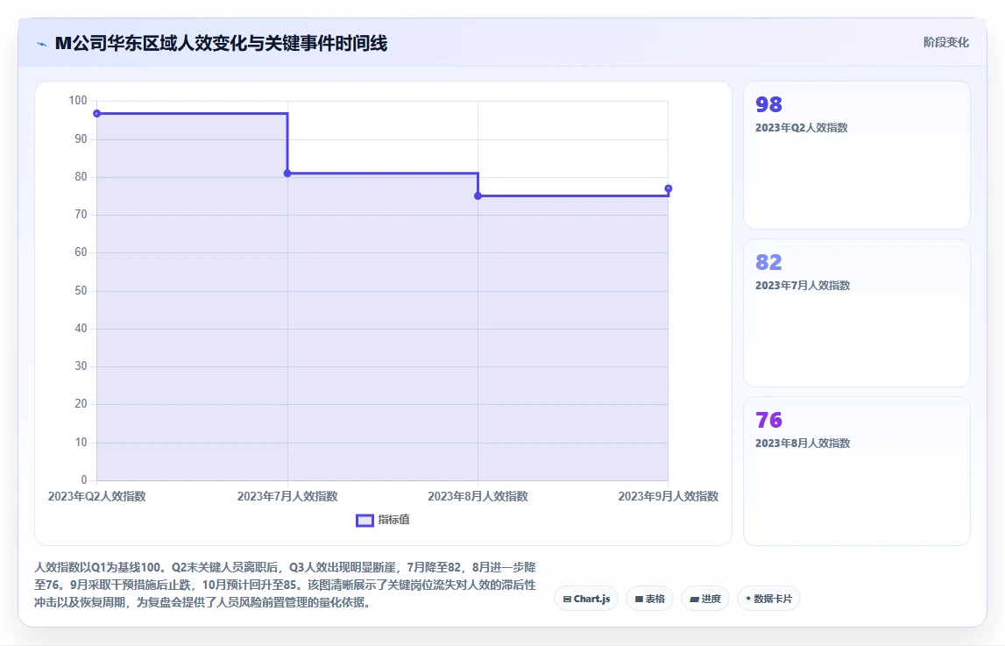Select the 数据卡片 tag
Viewport: 1005px width, 646px height.
[768, 599]
